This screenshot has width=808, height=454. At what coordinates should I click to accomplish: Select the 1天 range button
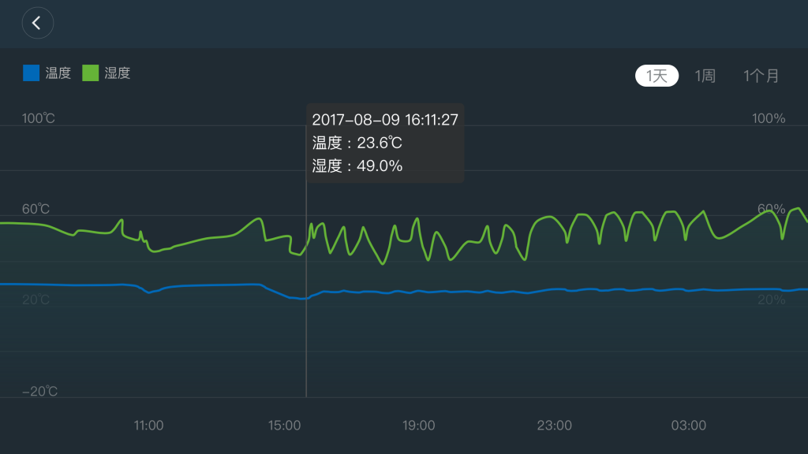pos(656,76)
